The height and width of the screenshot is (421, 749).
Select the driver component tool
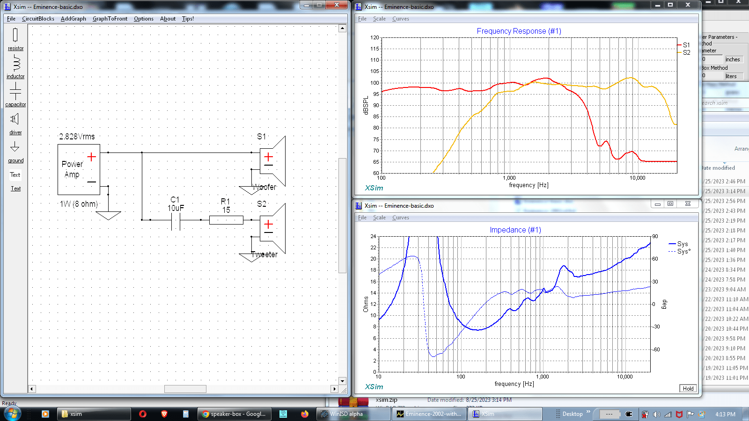pyautogui.click(x=15, y=123)
